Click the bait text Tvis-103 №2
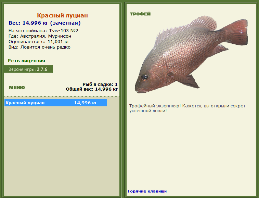 (x=64, y=31)
